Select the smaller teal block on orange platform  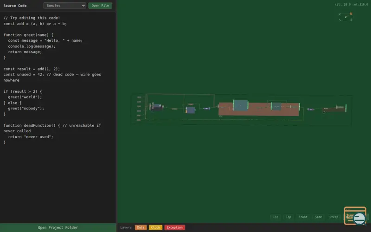point(276,106)
